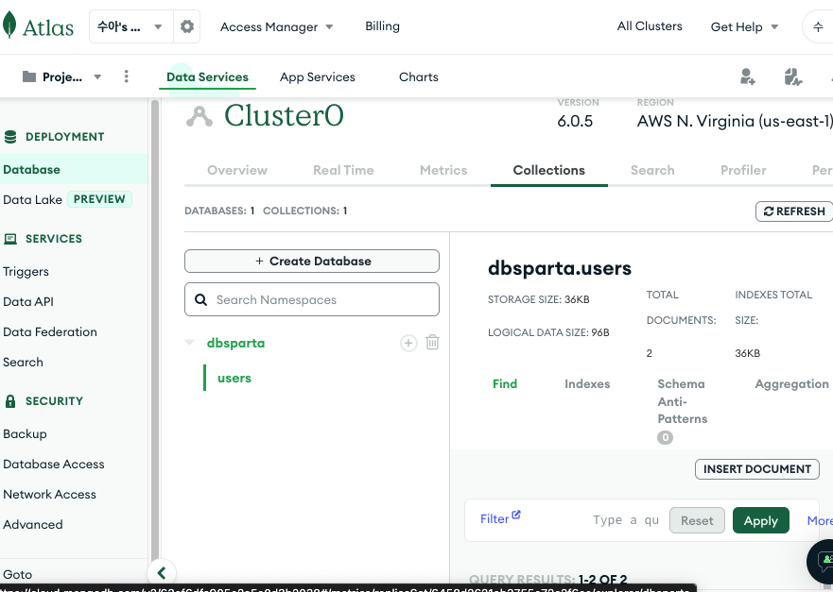Open Database Access in the sidebar
The width and height of the screenshot is (833, 592).
pos(54,465)
